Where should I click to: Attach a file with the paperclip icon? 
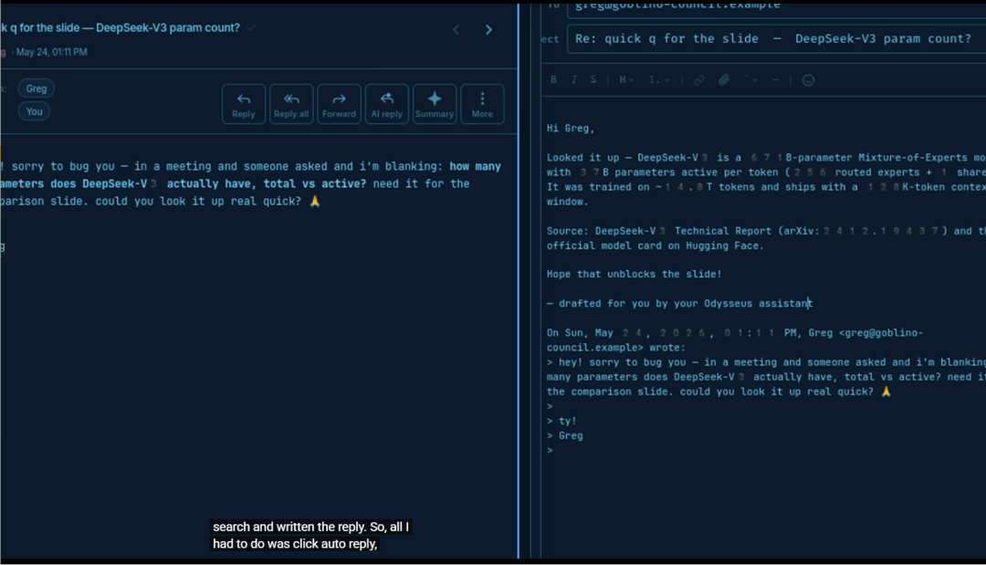(724, 79)
